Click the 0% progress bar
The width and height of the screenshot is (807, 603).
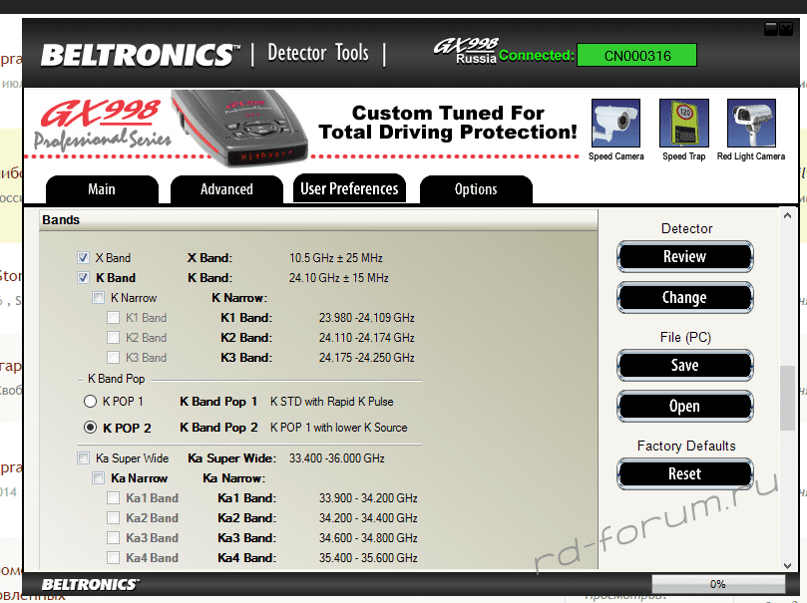coord(718,584)
